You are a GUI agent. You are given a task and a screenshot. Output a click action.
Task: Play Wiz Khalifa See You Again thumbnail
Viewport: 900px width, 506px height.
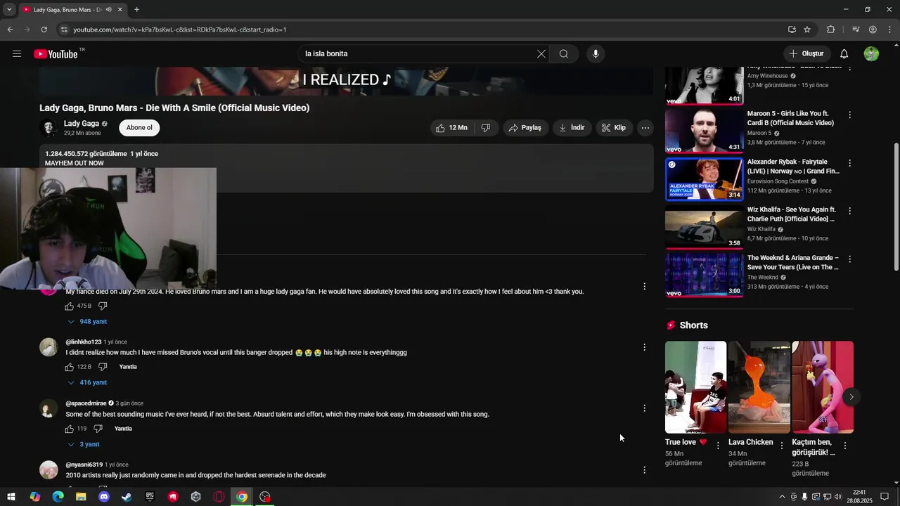point(704,227)
